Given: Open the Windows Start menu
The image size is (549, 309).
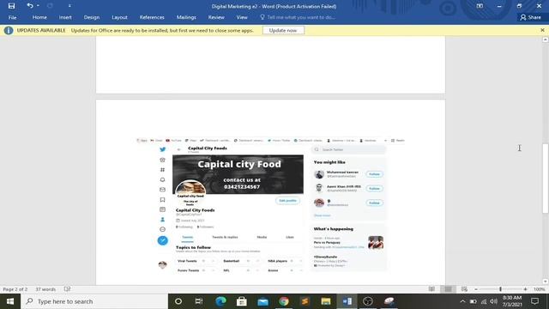Looking at the screenshot, I should (x=10, y=301).
